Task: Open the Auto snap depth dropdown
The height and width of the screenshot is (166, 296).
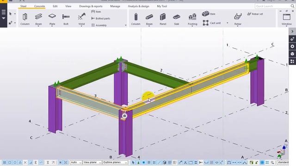Action: click(x=76, y=162)
